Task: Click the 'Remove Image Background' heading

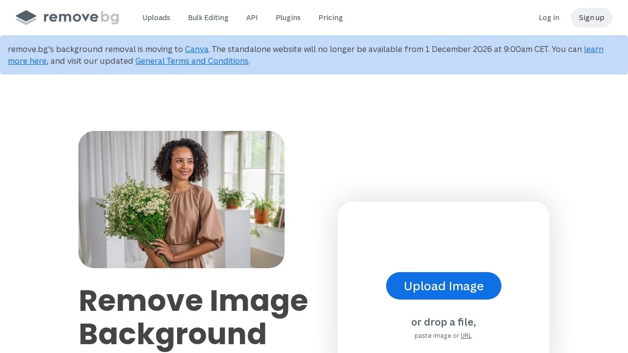Action: pyautogui.click(x=193, y=317)
